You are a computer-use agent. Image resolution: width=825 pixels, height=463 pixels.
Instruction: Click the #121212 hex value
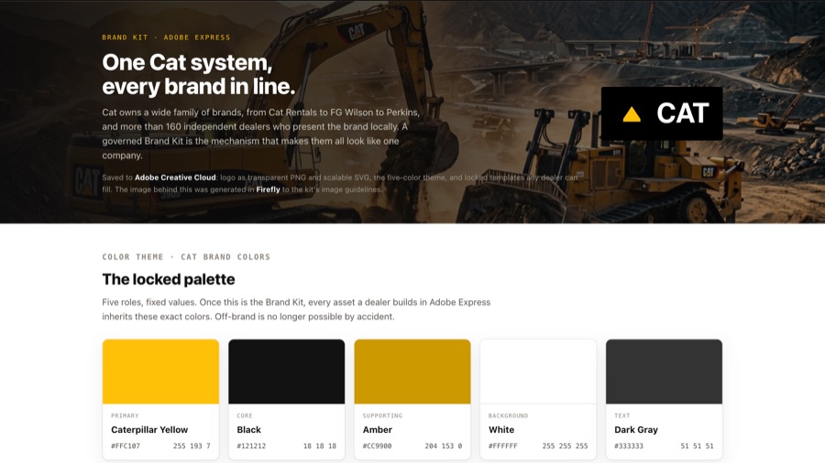tap(251, 446)
